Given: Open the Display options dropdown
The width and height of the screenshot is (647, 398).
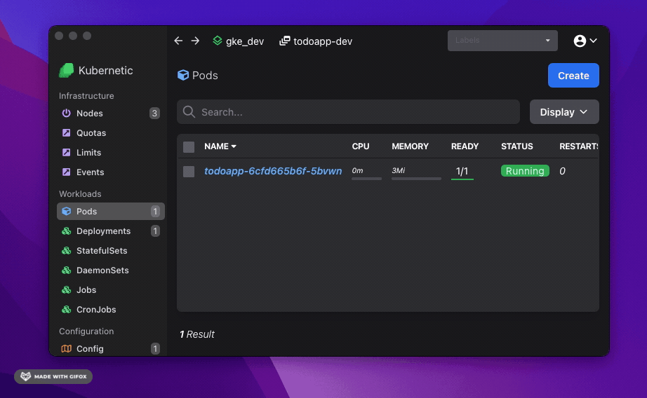Looking at the screenshot, I should click(564, 111).
